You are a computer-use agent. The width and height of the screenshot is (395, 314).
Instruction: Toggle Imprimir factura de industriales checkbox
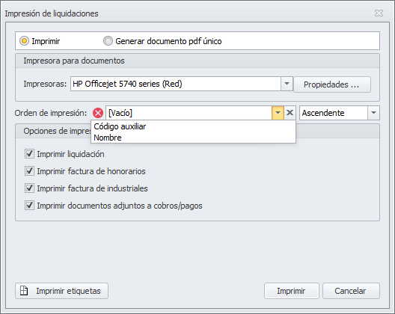[29, 188]
